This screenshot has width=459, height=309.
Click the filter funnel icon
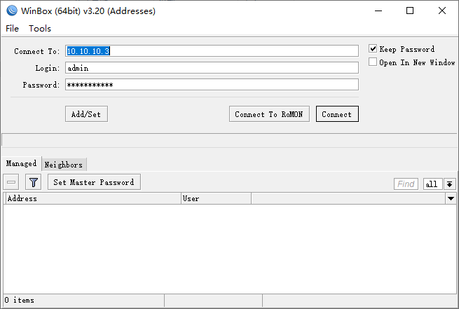click(x=34, y=182)
